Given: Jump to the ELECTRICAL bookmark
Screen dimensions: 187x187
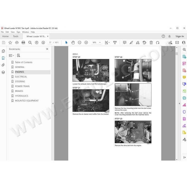Looking at the screenshot, I should (x=21, y=77).
